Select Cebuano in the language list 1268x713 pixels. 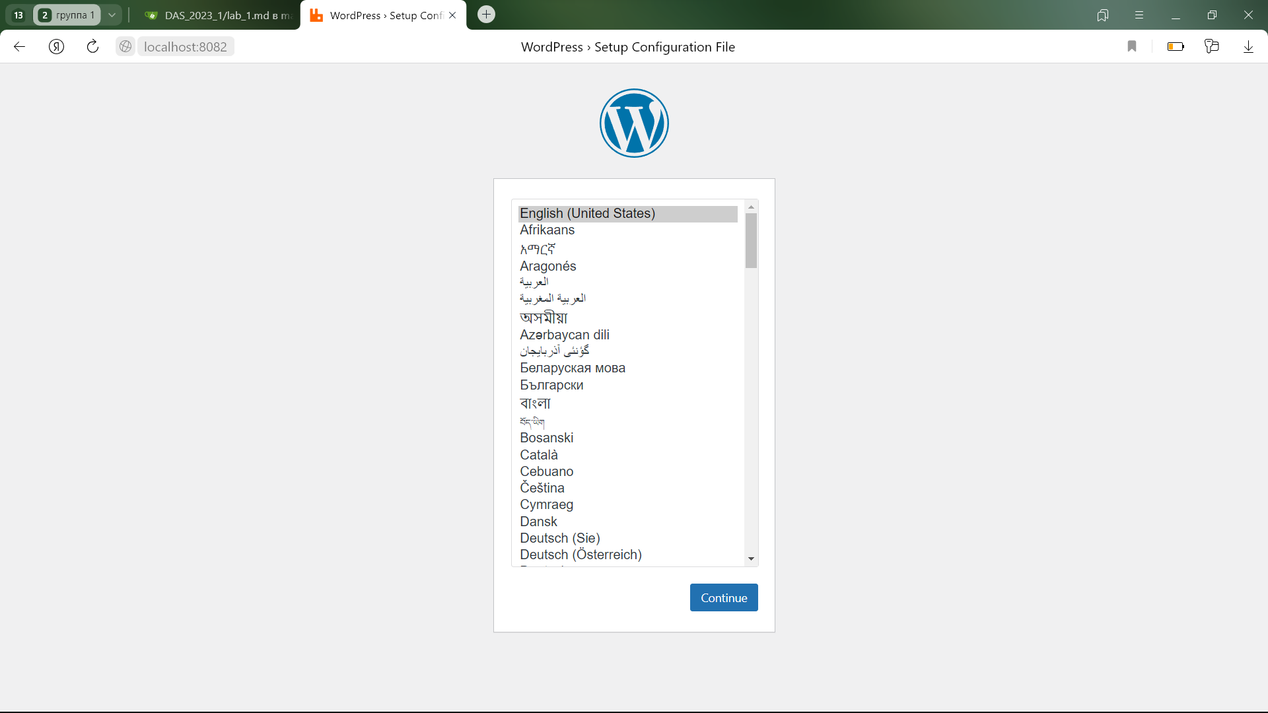click(627, 471)
